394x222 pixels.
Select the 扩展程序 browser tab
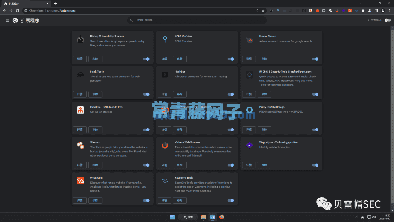tap(26, 4)
